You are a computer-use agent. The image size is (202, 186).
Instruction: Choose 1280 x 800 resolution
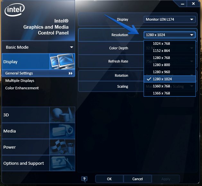170,65
